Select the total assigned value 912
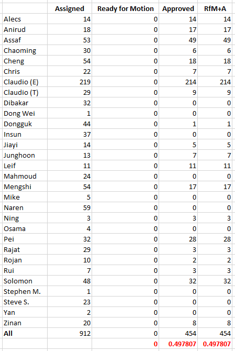The height and width of the screenshot is (351, 235). click(x=70, y=333)
